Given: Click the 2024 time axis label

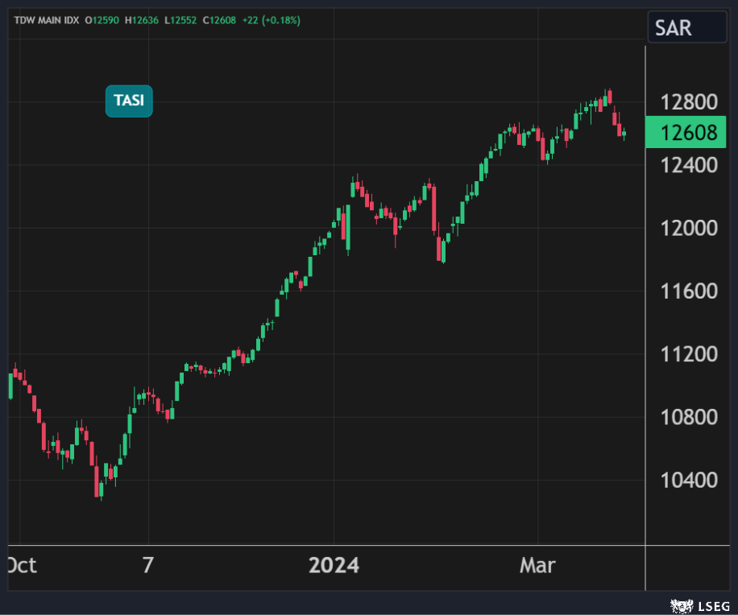Looking at the screenshot, I should point(334,566).
